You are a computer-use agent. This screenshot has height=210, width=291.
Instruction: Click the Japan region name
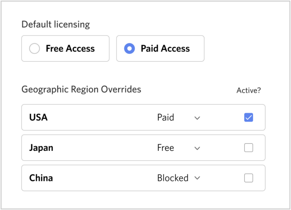click(x=41, y=148)
